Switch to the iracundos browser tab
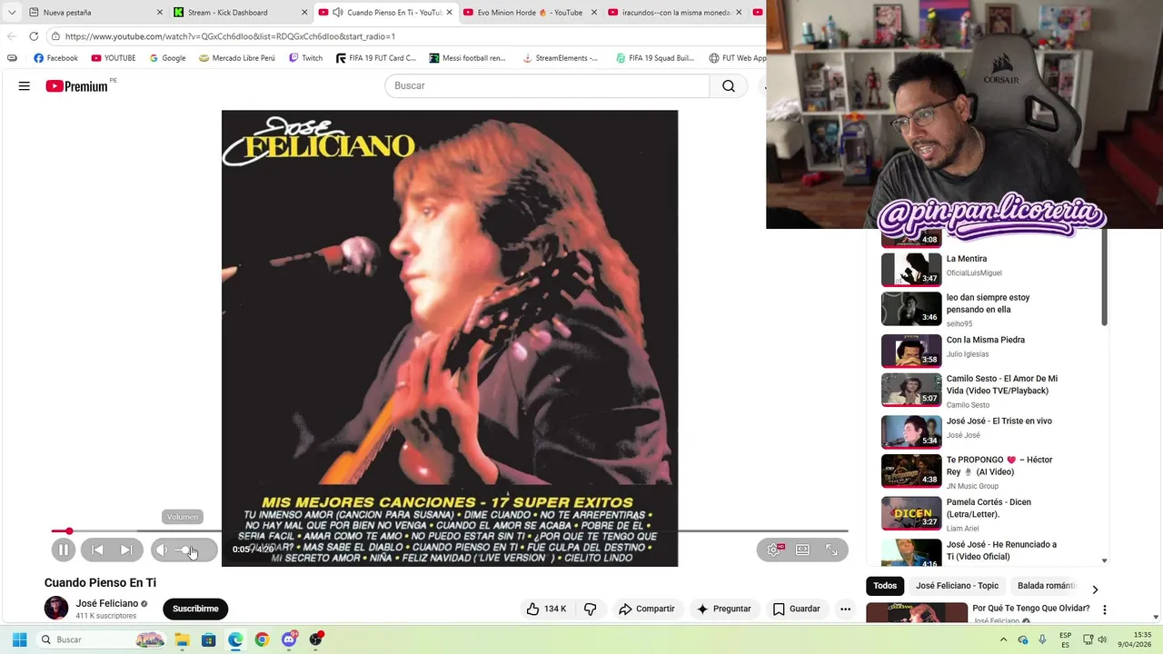The width and height of the screenshot is (1163, 654). coord(675,13)
